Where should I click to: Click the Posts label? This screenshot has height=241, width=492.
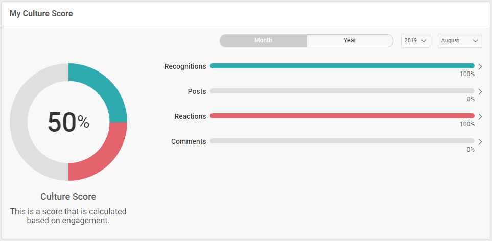click(197, 91)
